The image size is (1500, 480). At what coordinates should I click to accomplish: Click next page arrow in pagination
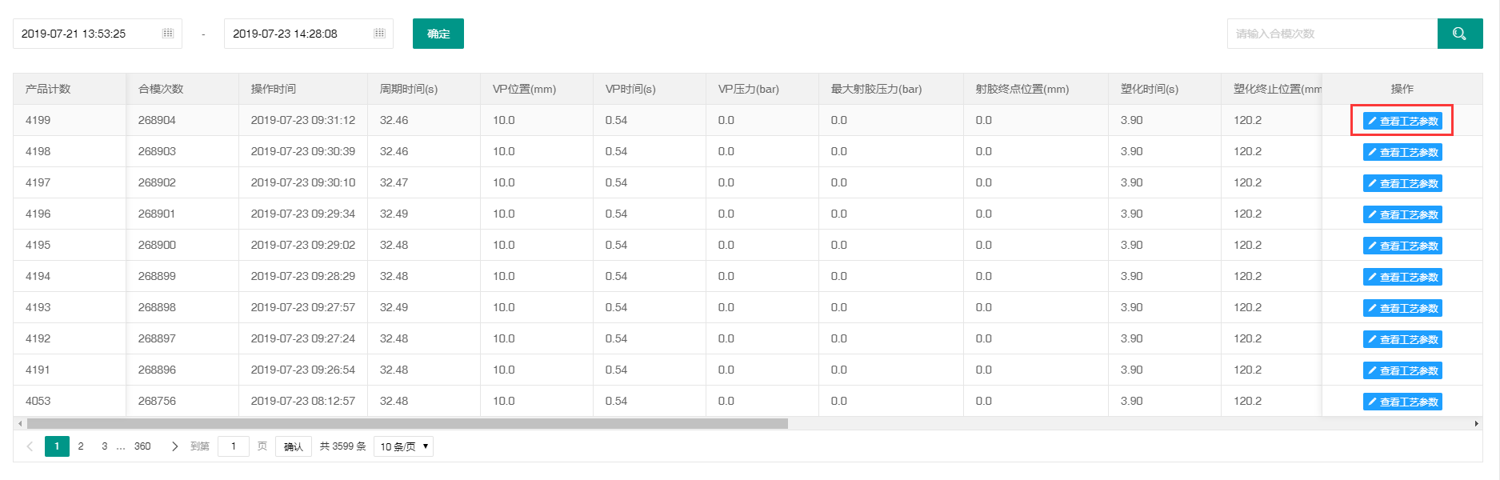pyautogui.click(x=174, y=446)
